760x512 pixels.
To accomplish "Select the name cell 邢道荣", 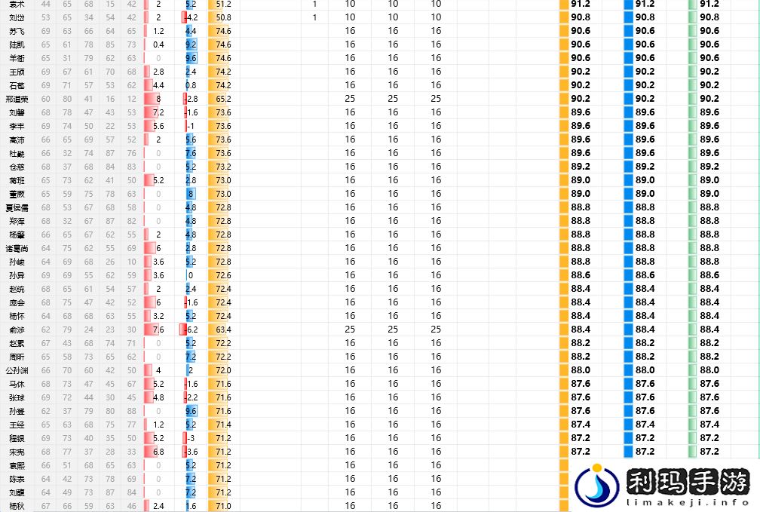I will point(17,99).
